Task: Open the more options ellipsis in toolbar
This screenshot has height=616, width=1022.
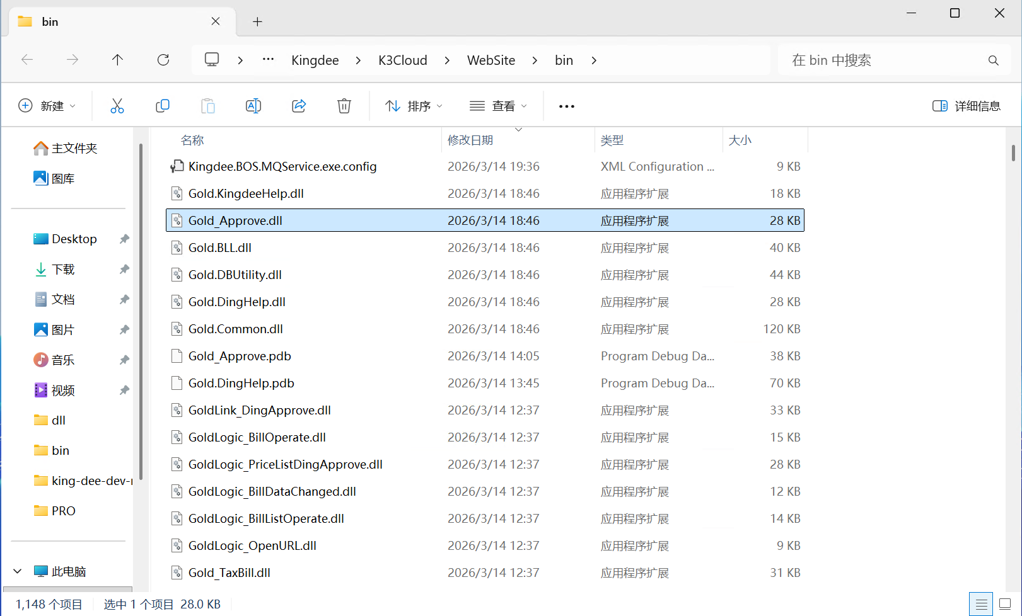Action: point(566,106)
